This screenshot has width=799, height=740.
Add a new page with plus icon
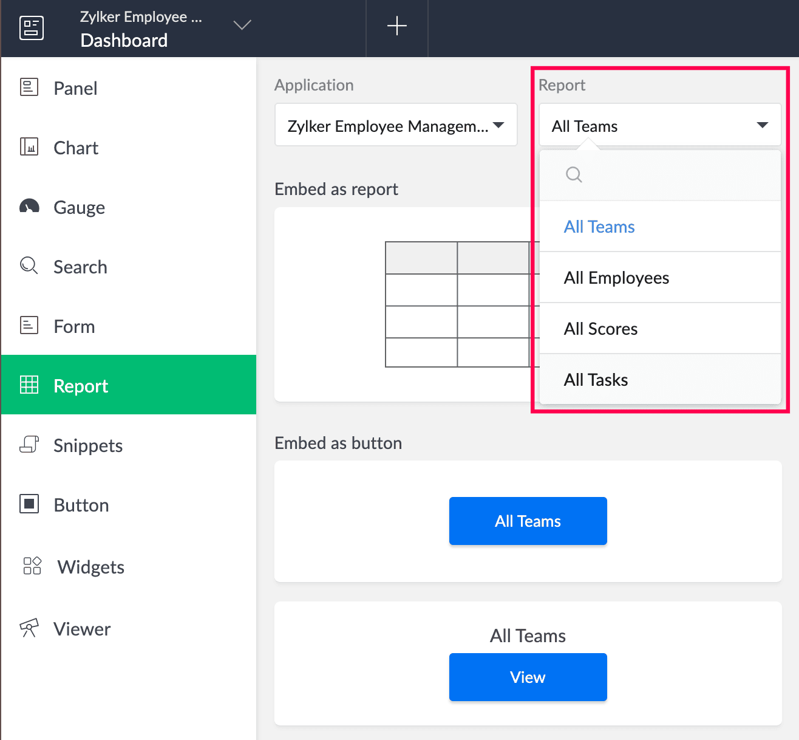pyautogui.click(x=397, y=26)
